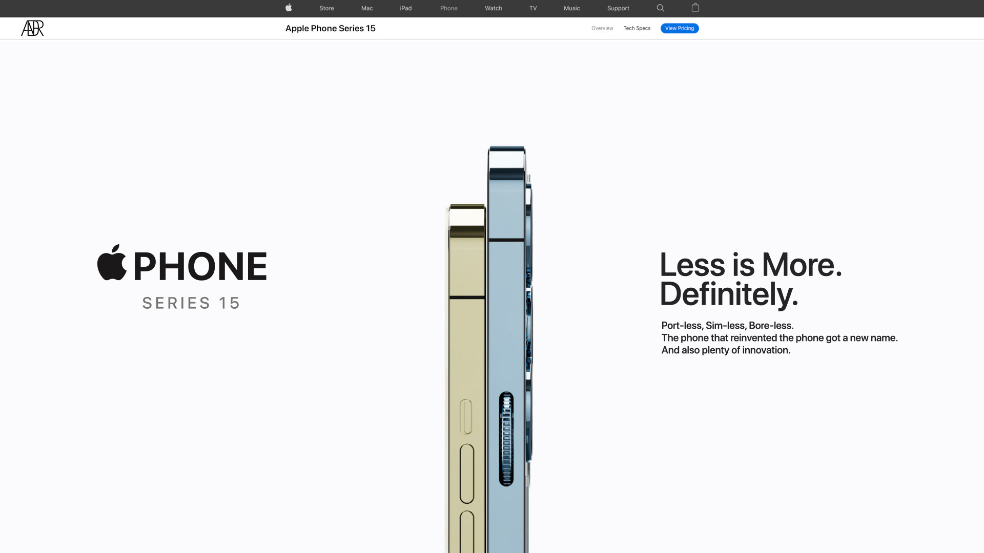Switch to the Overview tab
The height and width of the screenshot is (553, 984).
click(x=602, y=28)
